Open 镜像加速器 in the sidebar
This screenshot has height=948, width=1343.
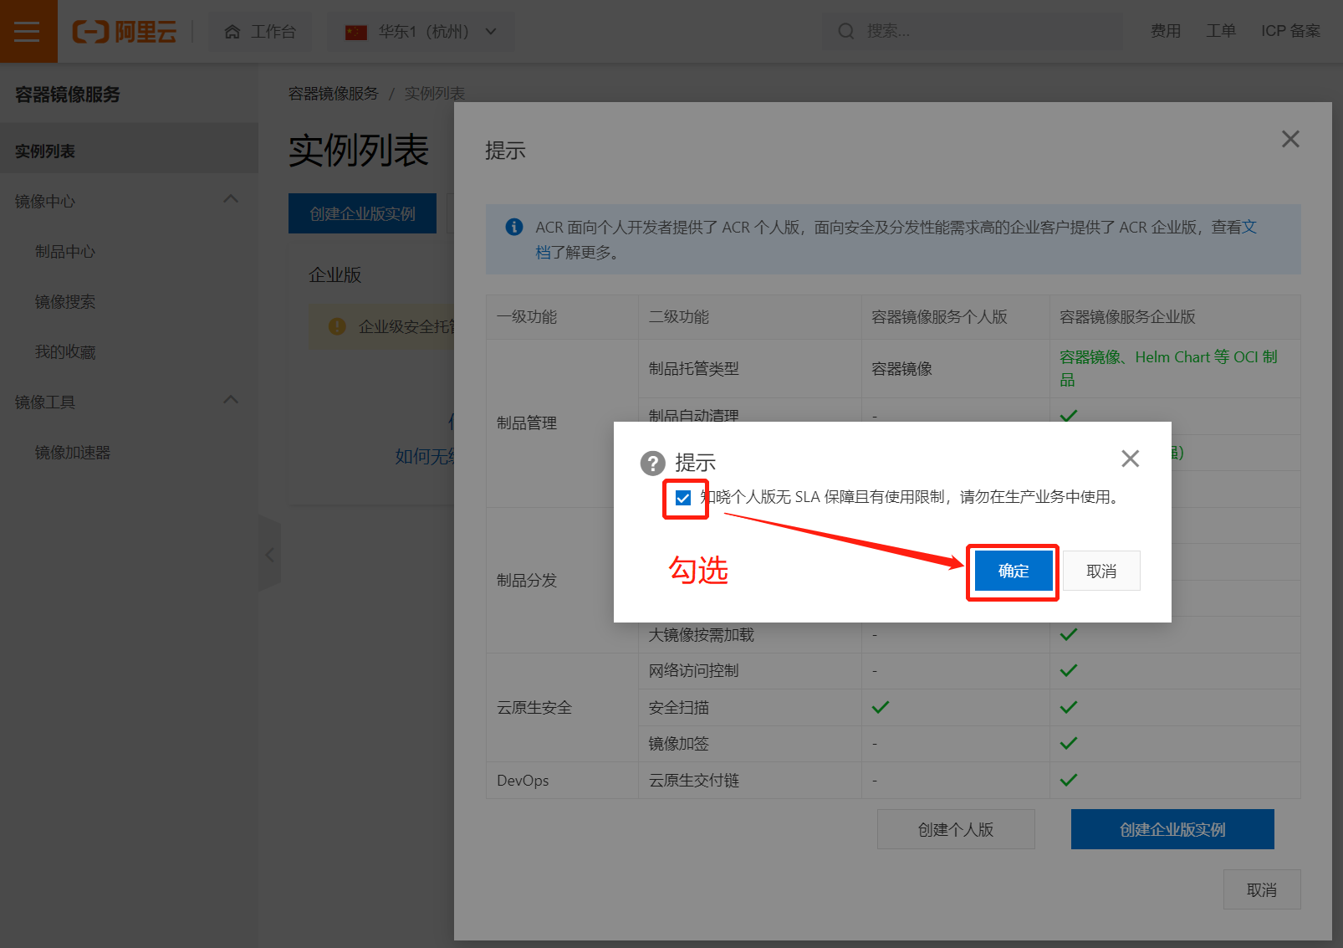[x=73, y=453]
